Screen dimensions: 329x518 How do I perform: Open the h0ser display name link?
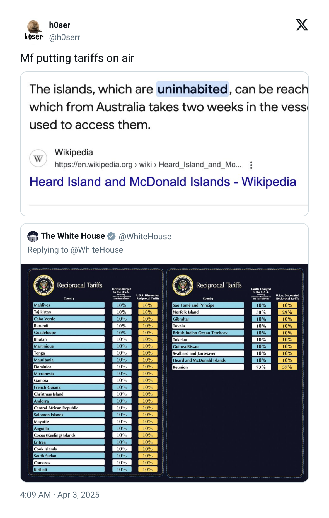[x=60, y=25]
